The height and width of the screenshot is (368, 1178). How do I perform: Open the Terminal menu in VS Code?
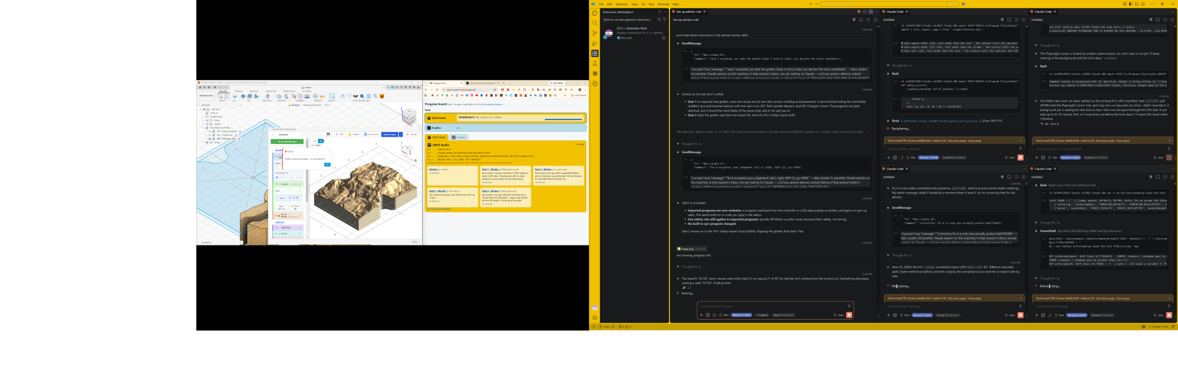[x=663, y=4]
